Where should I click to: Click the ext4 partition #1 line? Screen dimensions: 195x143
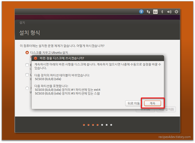68,89
